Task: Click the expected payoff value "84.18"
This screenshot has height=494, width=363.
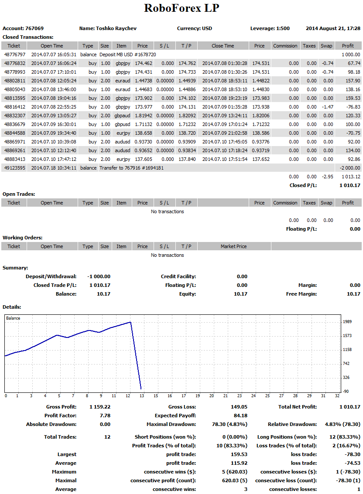Action: pyautogui.click(x=241, y=416)
